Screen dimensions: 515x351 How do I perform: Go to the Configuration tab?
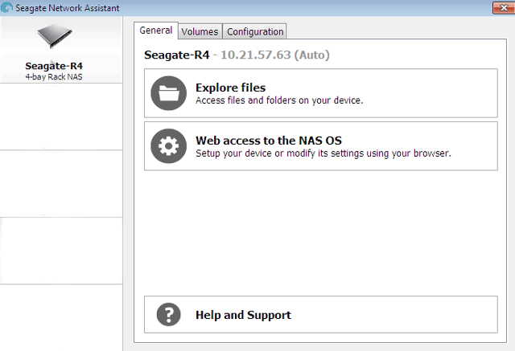coord(255,32)
